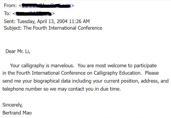Click the "Sent:" header label

[10, 21]
